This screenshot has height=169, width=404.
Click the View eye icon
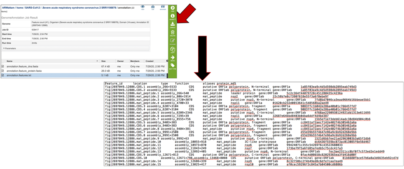[x=143, y=7]
